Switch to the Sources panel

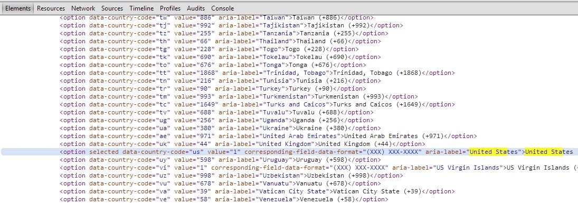[x=112, y=8]
